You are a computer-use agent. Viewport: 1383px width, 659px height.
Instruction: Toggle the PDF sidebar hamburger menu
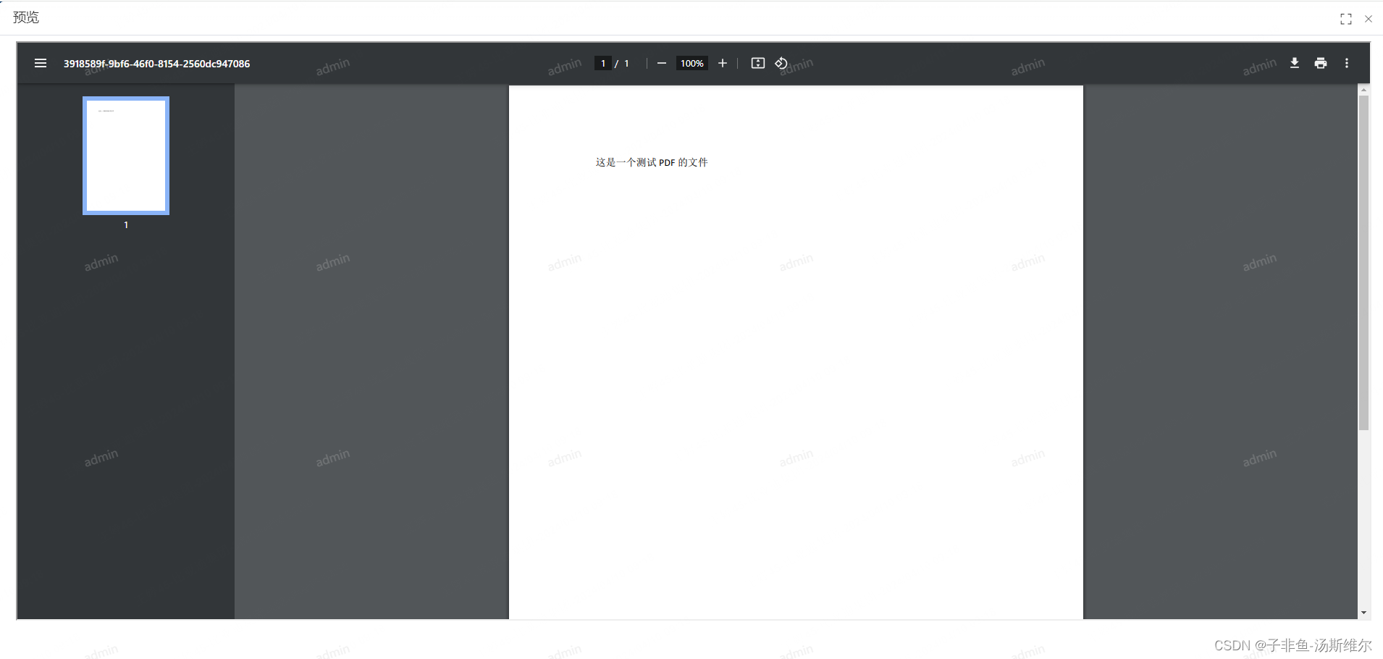pyautogui.click(x=41, y=63)
